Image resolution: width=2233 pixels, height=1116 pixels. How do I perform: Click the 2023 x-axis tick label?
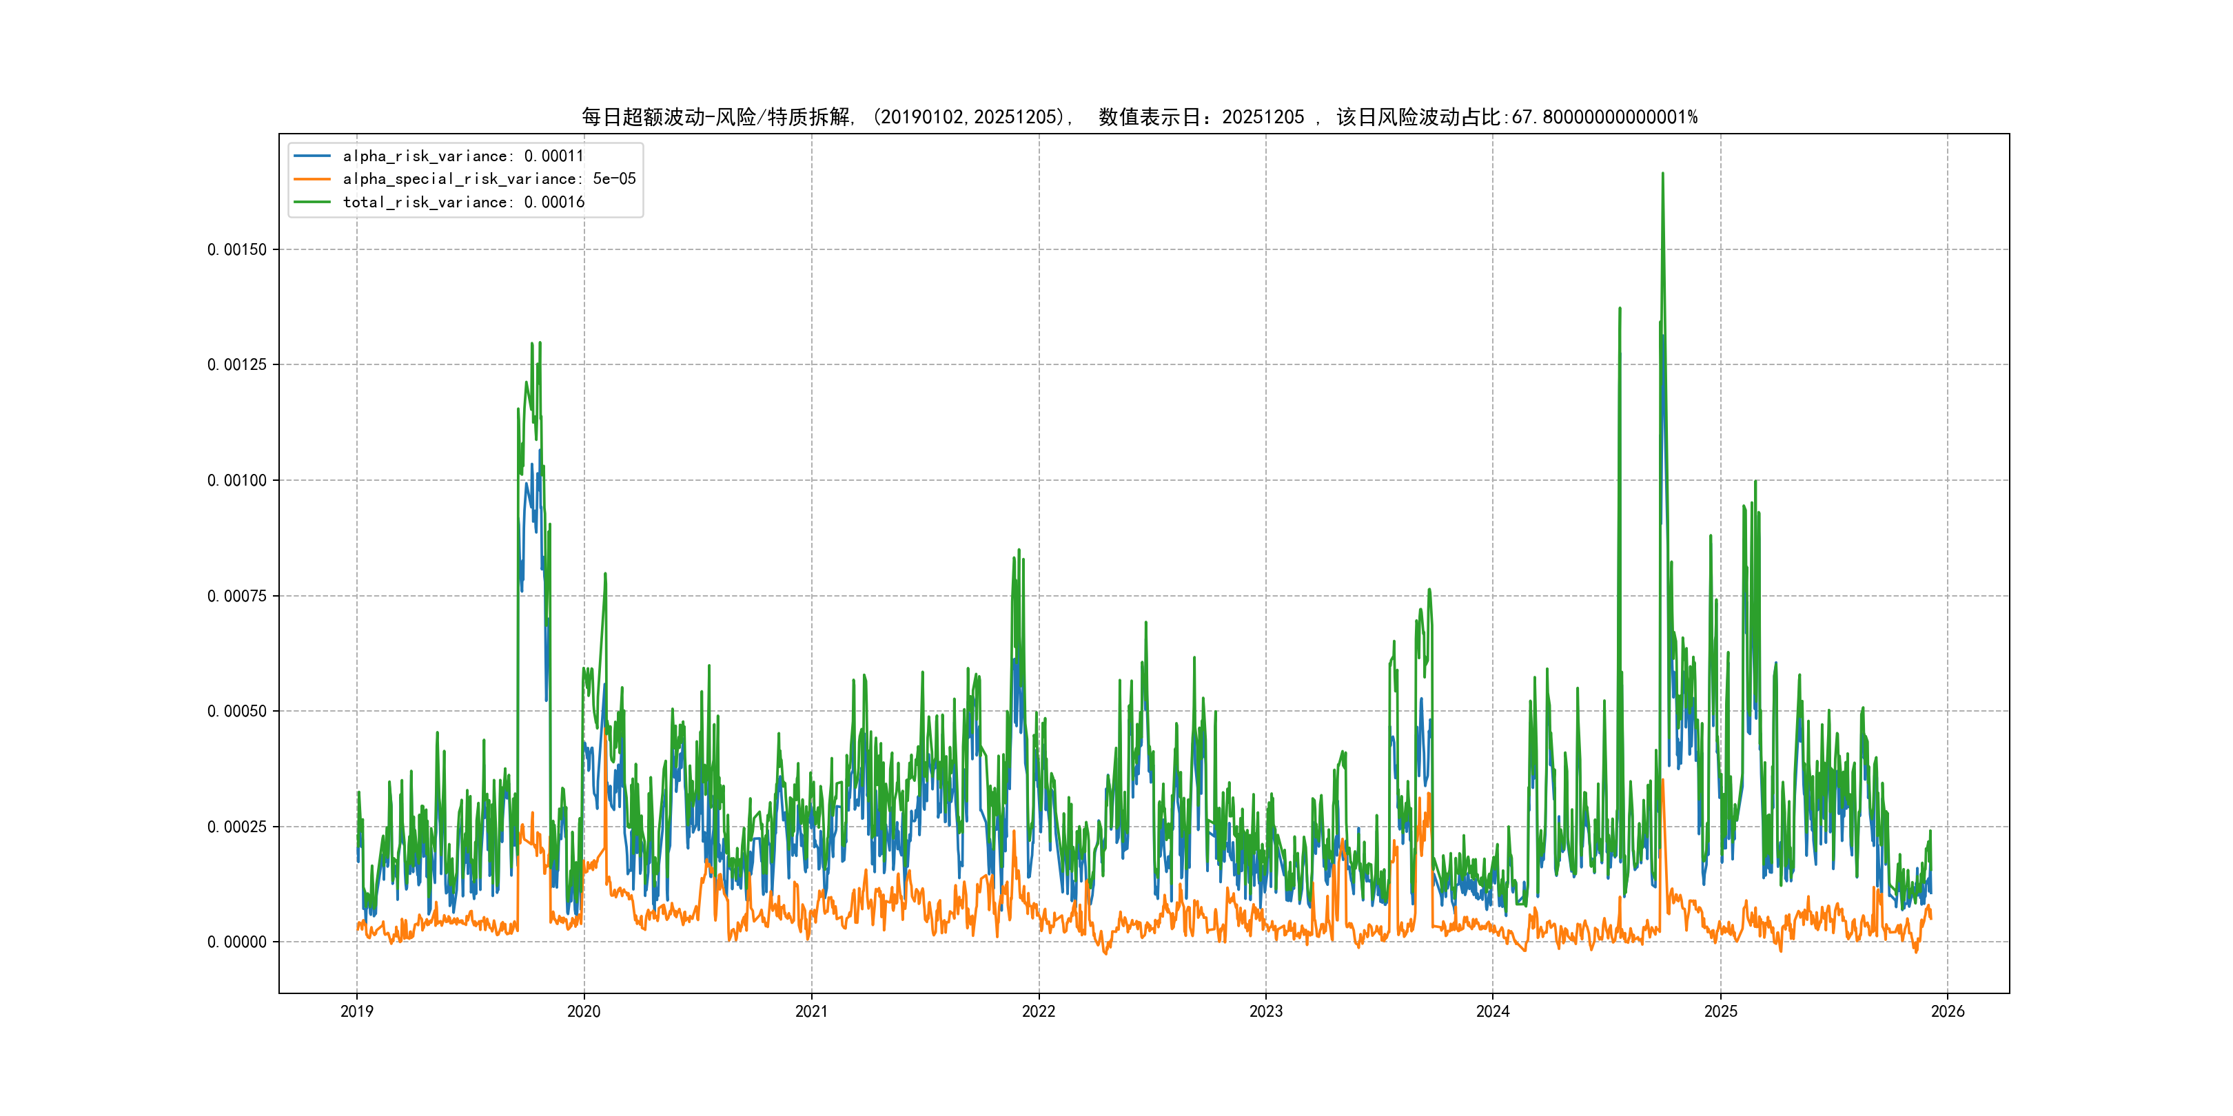point(1265,1011)
